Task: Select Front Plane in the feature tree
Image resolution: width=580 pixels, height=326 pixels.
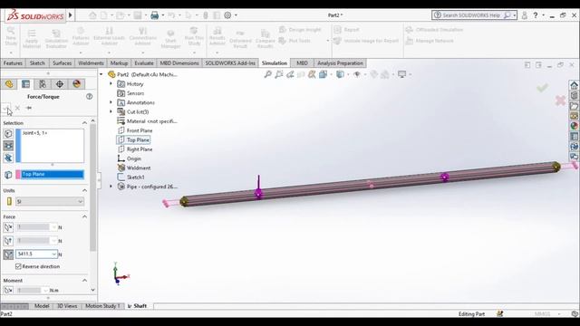Action: (x=135, y=130)
